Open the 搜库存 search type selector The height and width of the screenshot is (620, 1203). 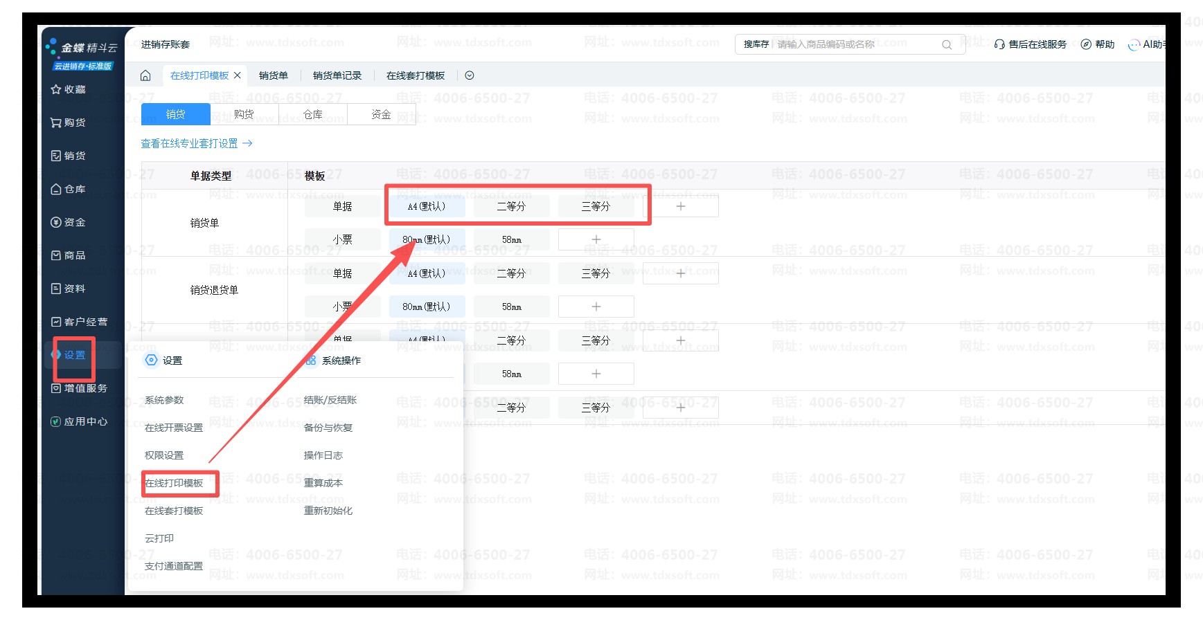point(756,44)
